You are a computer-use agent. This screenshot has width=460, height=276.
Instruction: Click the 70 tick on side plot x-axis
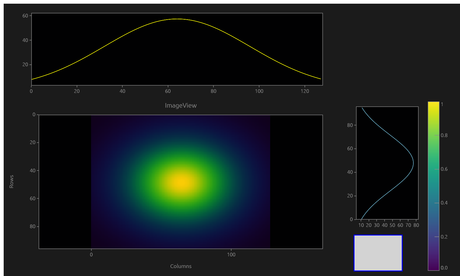tap(408, 225)
